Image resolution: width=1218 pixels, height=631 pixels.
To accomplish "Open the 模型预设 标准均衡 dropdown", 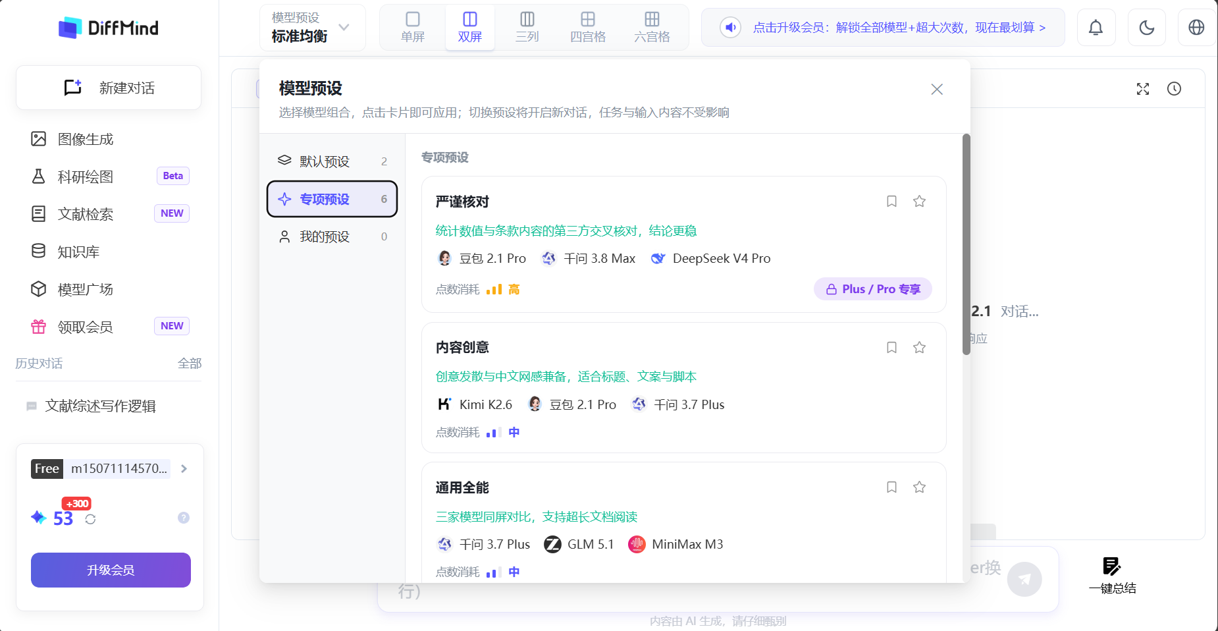I will [x=312, y=28].
